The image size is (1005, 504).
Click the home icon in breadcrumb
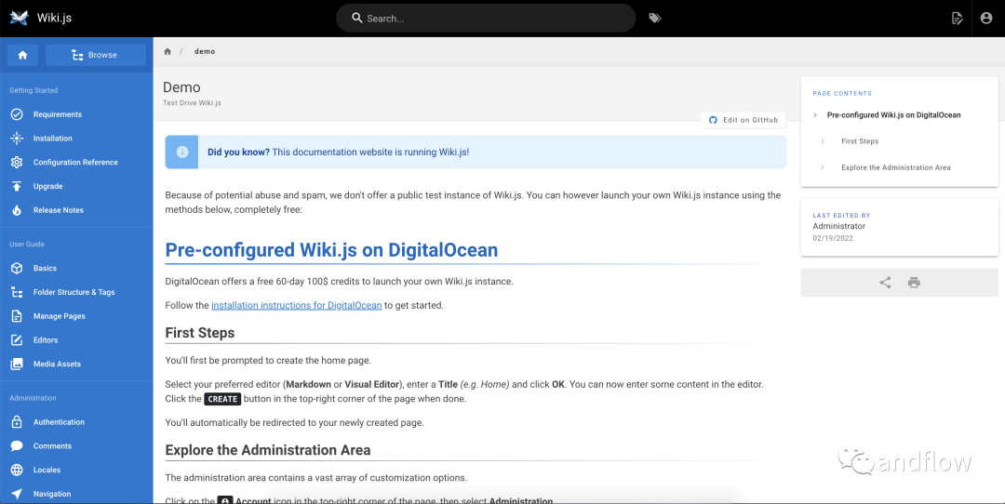(x=167, y=51)
